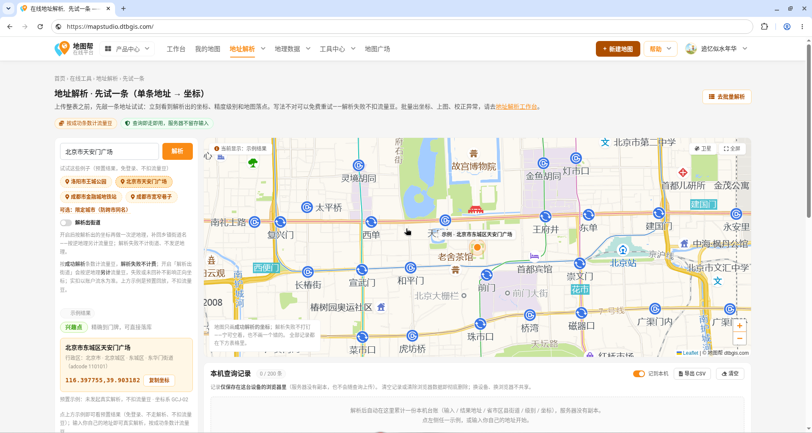
Task: Click the 天安门 red gate icon
Action: (476, 209)
